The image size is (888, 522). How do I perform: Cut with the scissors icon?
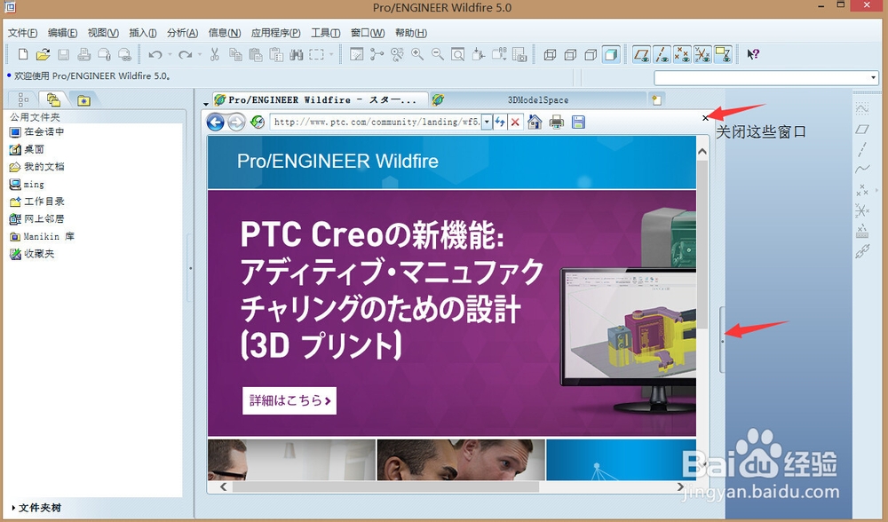[215, 54]
